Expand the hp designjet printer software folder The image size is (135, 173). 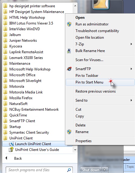pyautogui.click(x=32, y=6)
